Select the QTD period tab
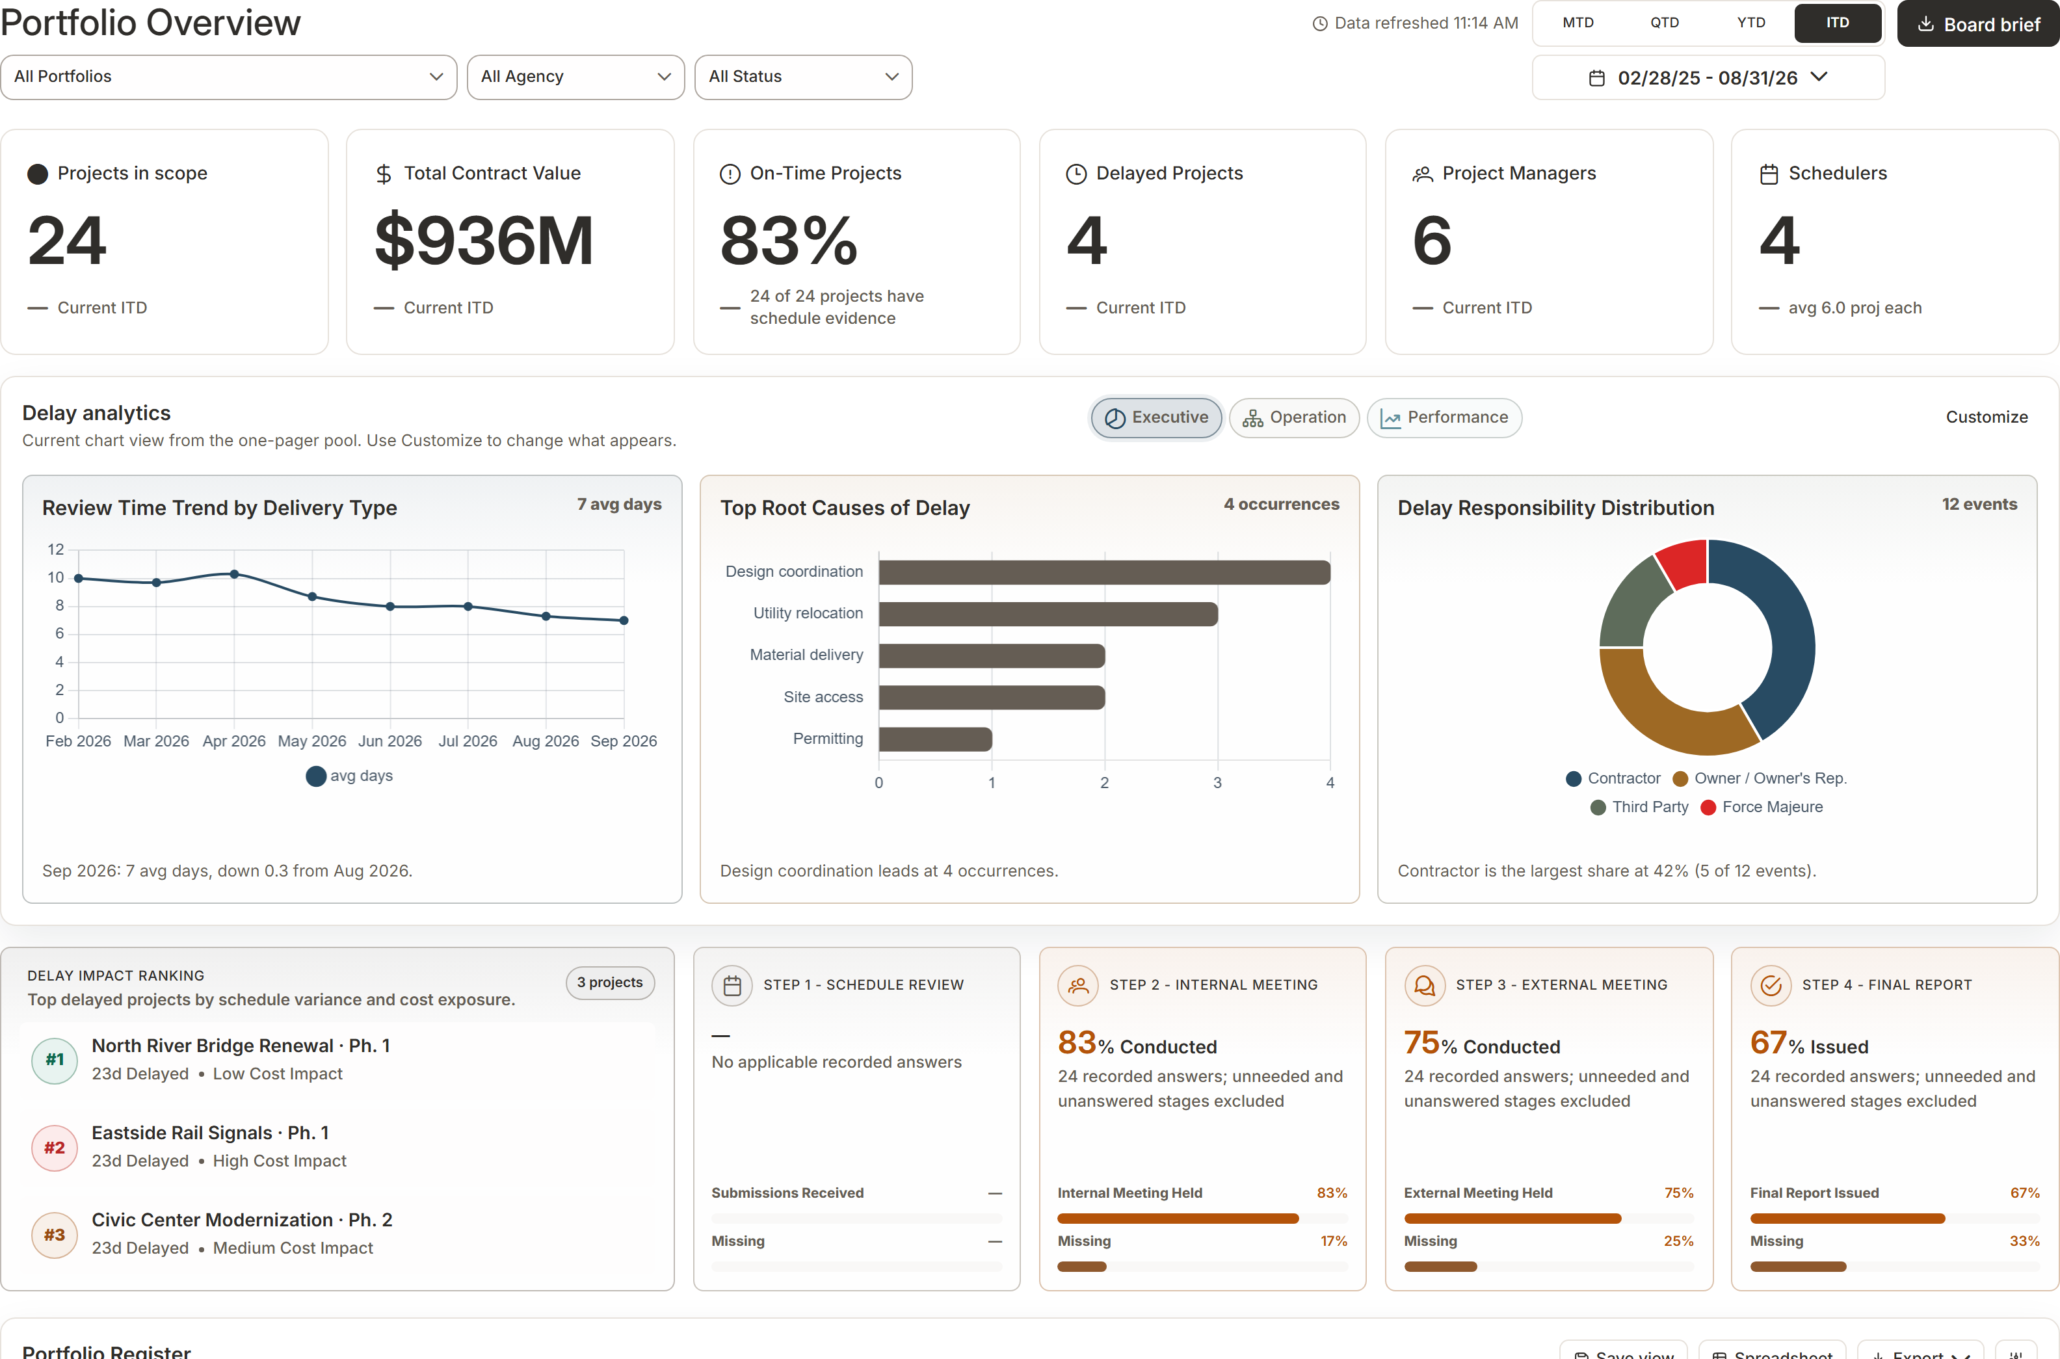Image resolution: width=2060 pixels, height=1359 pixels. pyautogui.click(x=1664, y=23)
